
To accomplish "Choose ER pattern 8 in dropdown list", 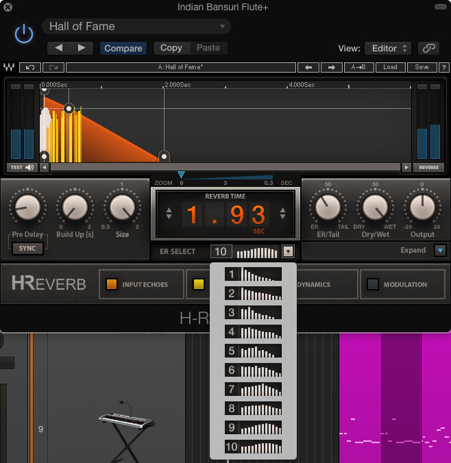I will tap(253, 409).
